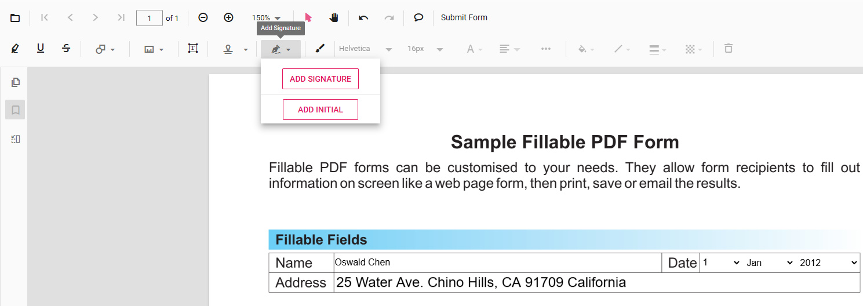
Task: Open the Jan month dropdown
Action: 769,263
